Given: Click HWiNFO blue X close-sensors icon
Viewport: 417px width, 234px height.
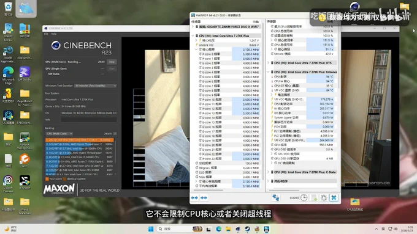Looking at the screenshot, I should [x=334, y=198].
